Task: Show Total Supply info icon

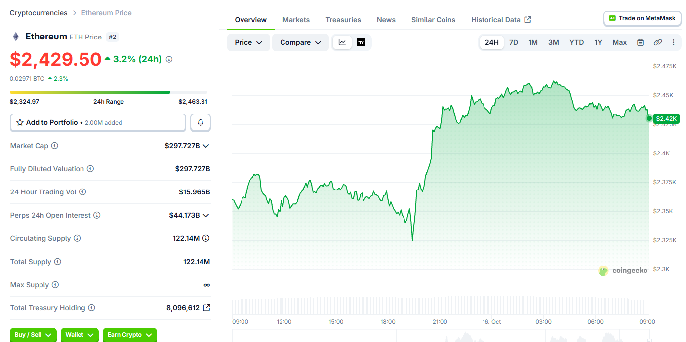Action: pos(58,262)
